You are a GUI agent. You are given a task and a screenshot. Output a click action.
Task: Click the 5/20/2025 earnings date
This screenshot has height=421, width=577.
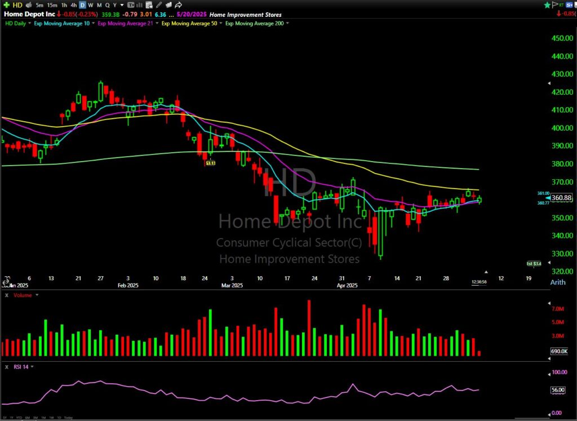[x=192, y=15]
